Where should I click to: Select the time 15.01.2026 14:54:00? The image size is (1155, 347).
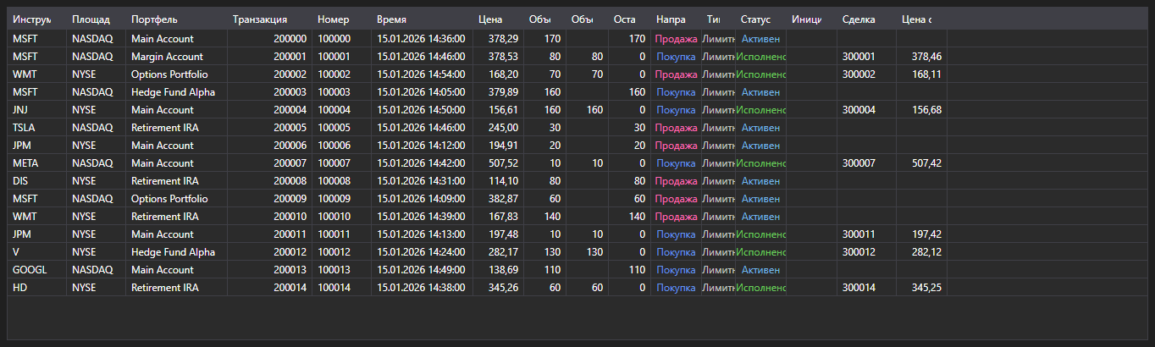(x=421, y=74)
